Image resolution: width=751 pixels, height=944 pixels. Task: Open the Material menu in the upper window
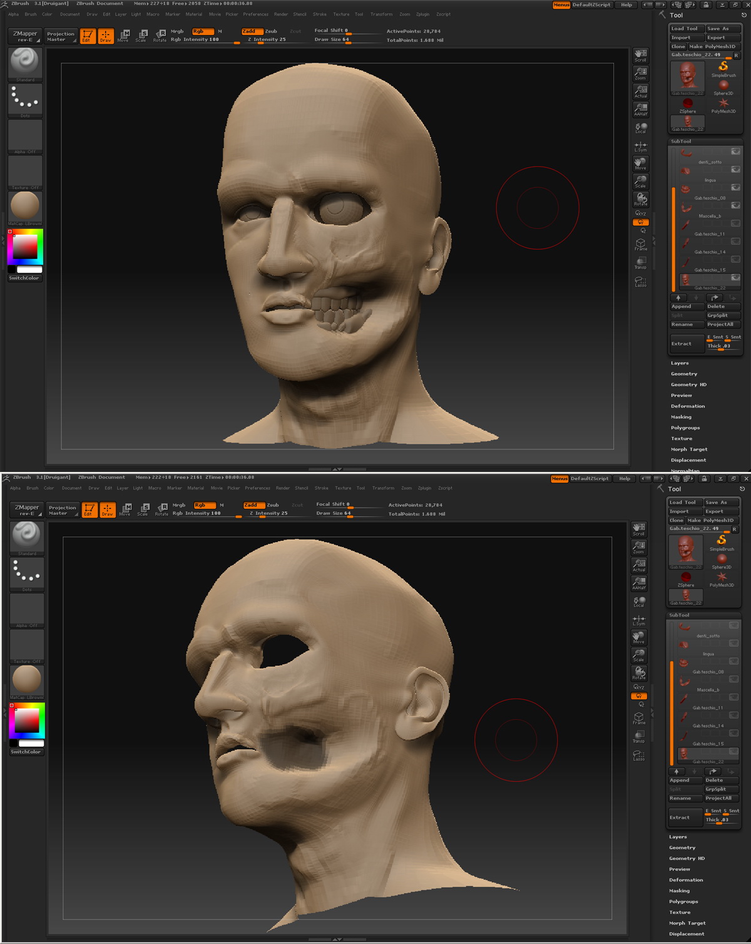[193, 14]
